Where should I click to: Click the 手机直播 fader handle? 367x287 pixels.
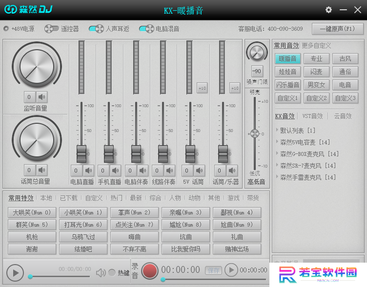point(109,154)
